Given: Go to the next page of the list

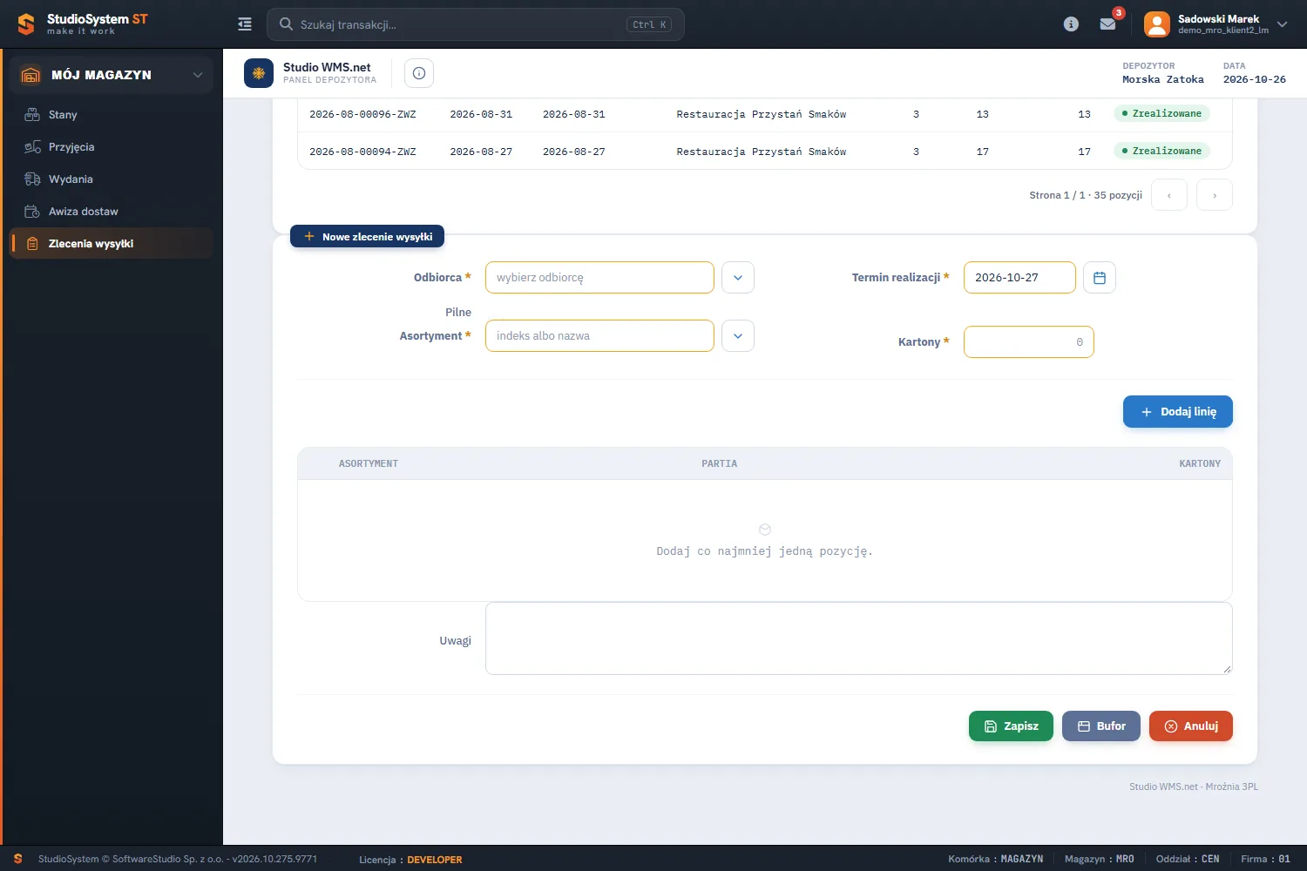Looking at the screenshot, I should coord(1215,195).
